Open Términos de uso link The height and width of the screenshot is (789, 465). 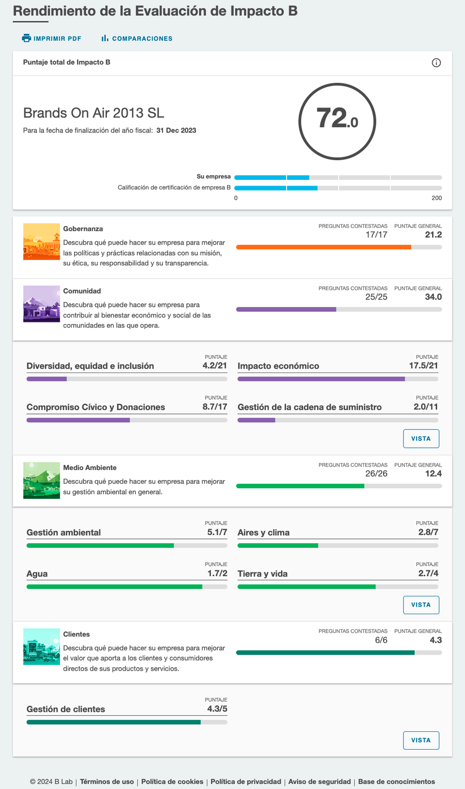(x=107, y=781)
